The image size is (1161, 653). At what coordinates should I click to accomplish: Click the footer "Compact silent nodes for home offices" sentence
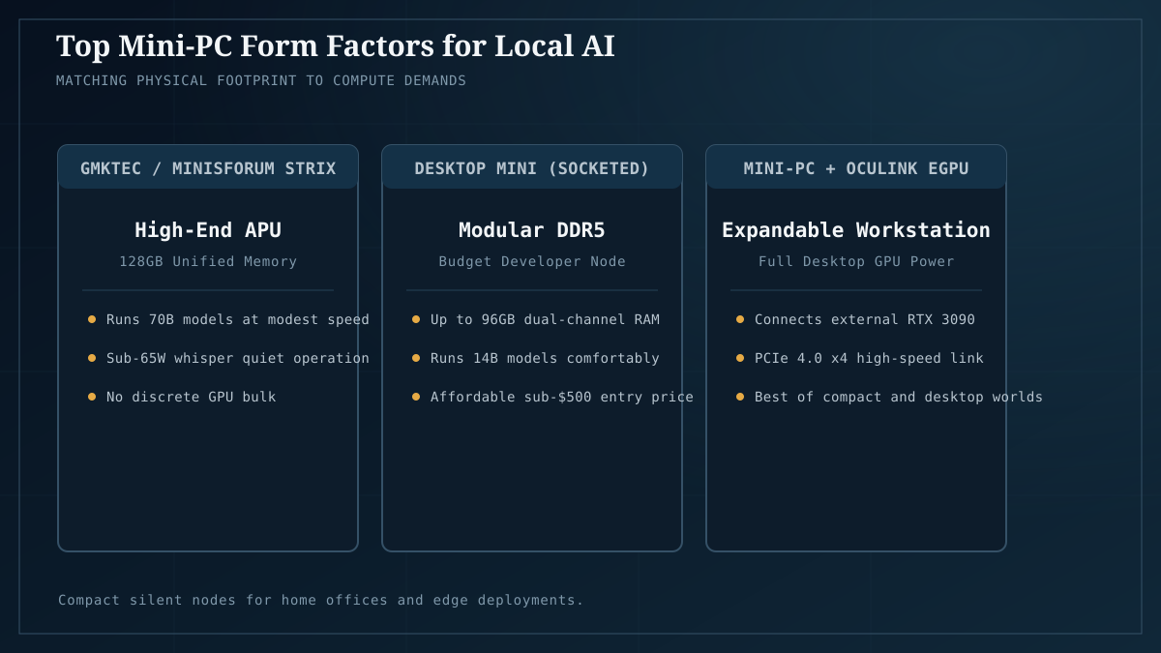[321, 600]
